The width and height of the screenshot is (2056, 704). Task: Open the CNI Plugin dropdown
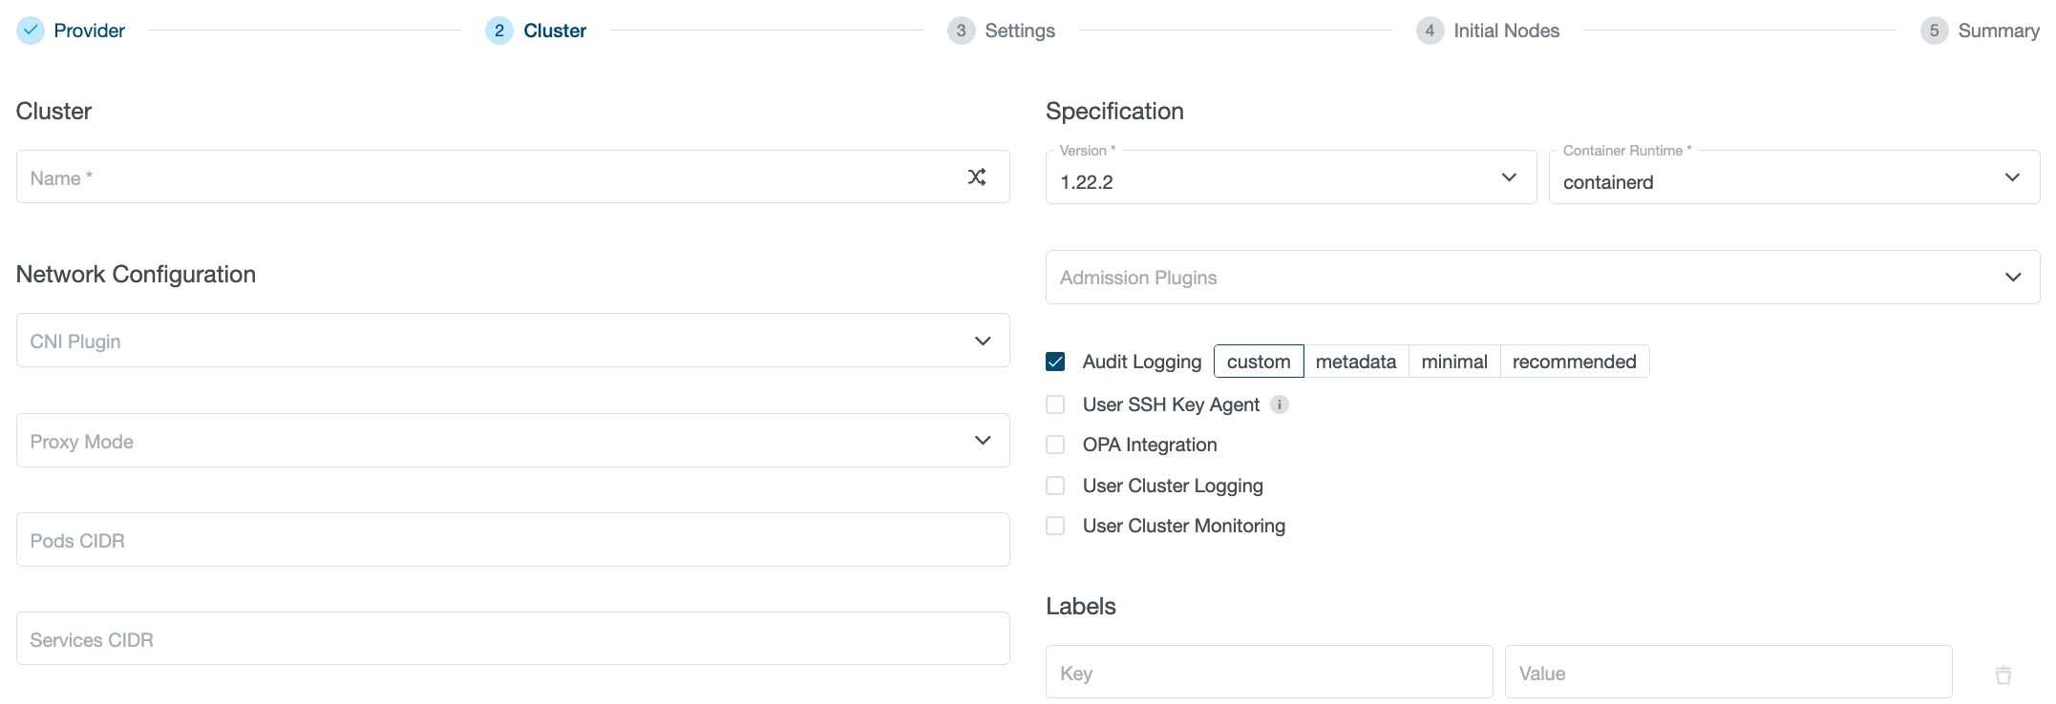tap(512, 341)
